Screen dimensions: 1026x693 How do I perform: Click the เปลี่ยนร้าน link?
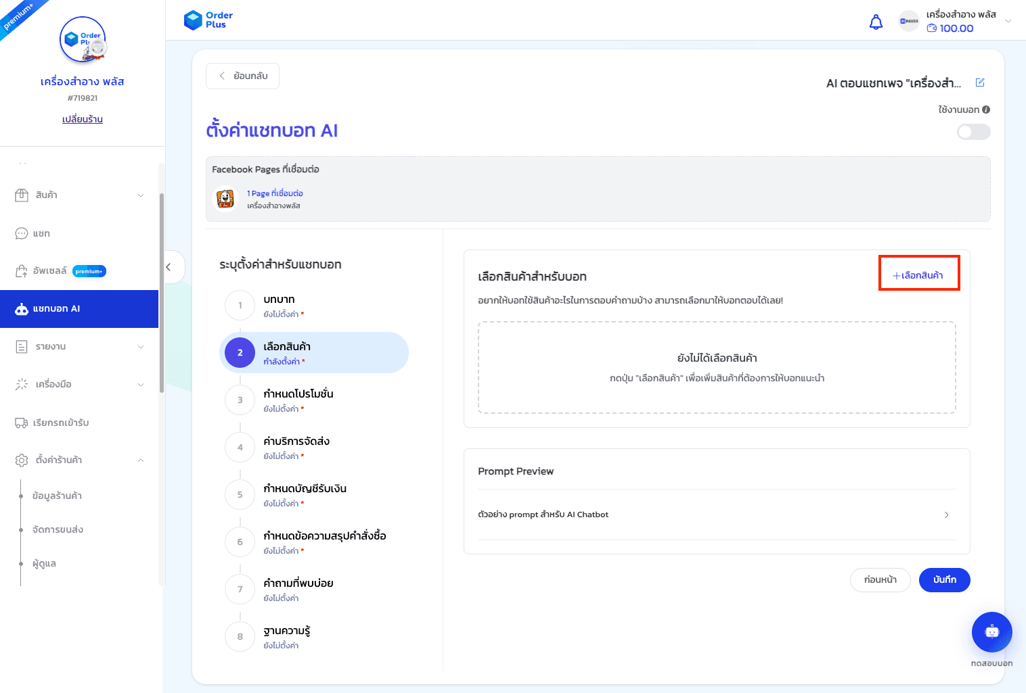click(x=81, y=119)
